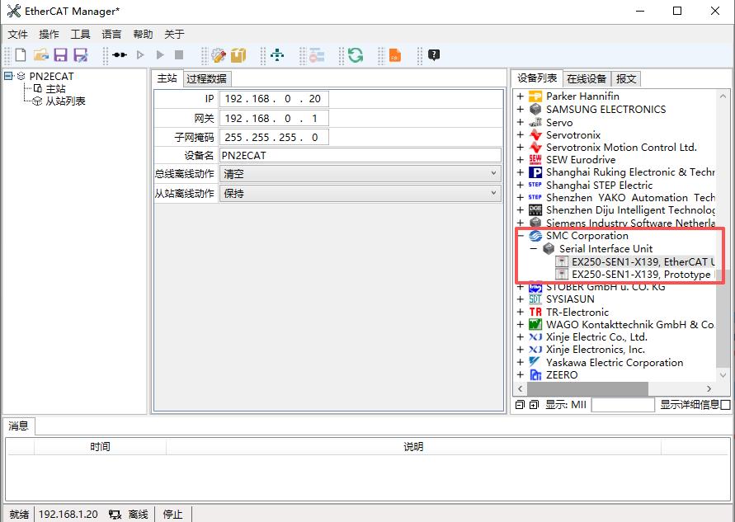This screenshot has height=522, width=735.
Task: Create a new project file
Action: (21, 54)
